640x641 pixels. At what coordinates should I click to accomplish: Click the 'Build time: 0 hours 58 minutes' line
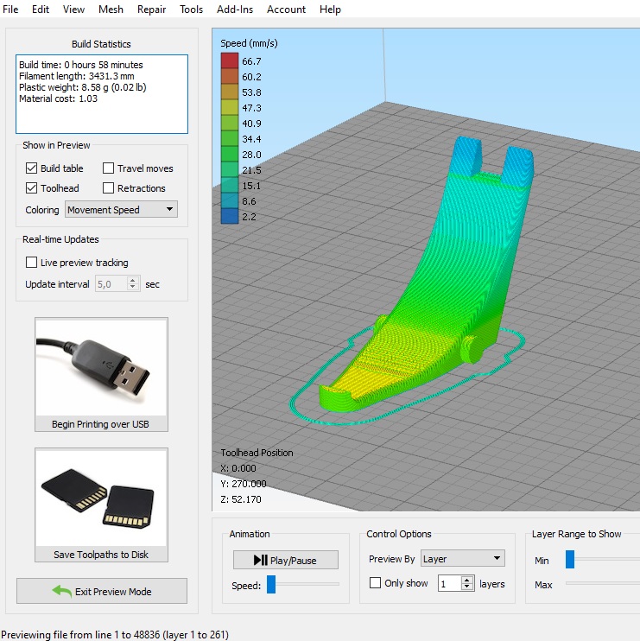click(x=81, y=65)
